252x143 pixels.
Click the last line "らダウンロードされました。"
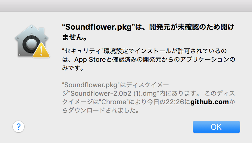100,111
